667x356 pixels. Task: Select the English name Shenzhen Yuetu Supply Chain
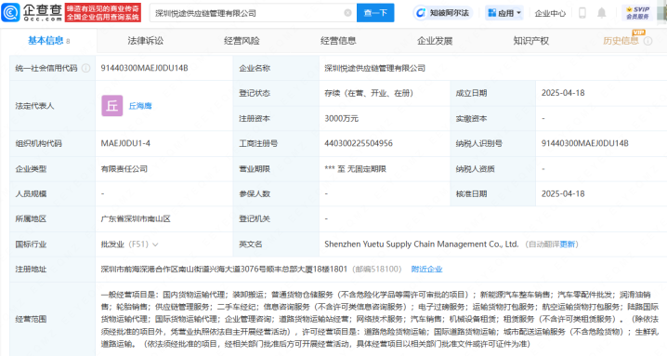coord(422,244)
